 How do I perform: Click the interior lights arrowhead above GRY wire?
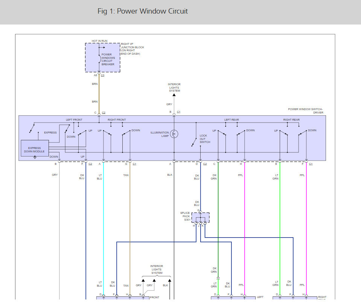click(x=174, y=95)
